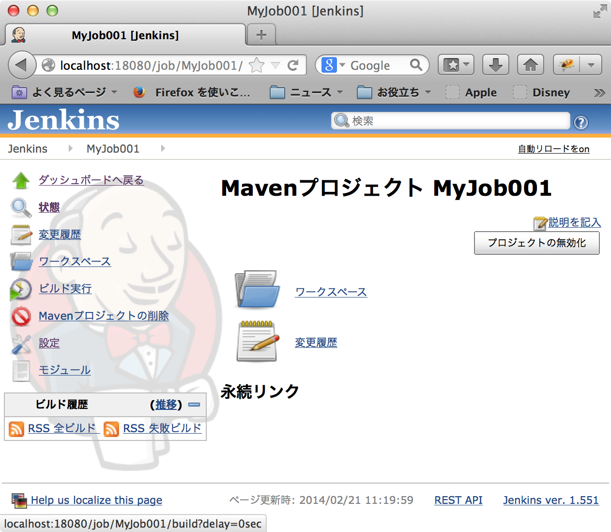Click the Help us localize this page link
The image size is (611, 532).
pyautogui.click(x=96, y=500)
